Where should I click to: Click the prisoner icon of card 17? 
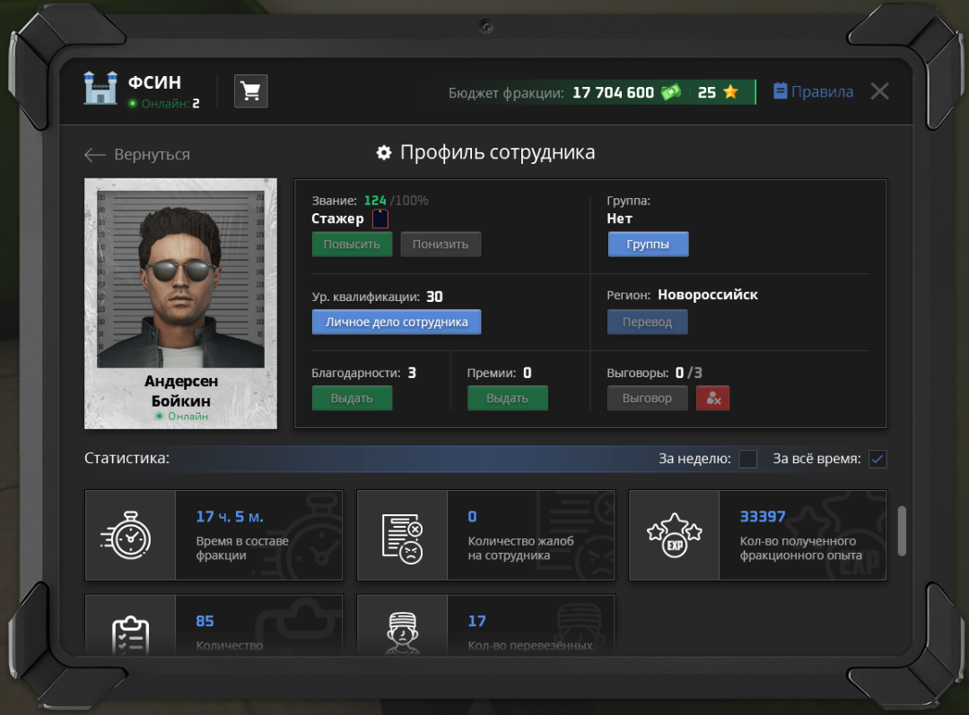tap(402, 633)
